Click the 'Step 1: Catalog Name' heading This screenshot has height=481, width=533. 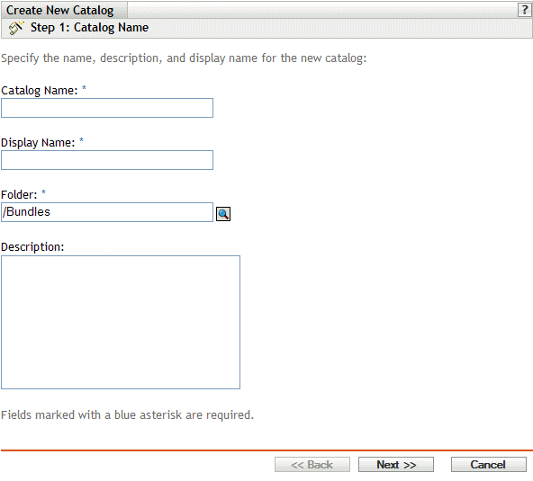(x=89, y=28)
